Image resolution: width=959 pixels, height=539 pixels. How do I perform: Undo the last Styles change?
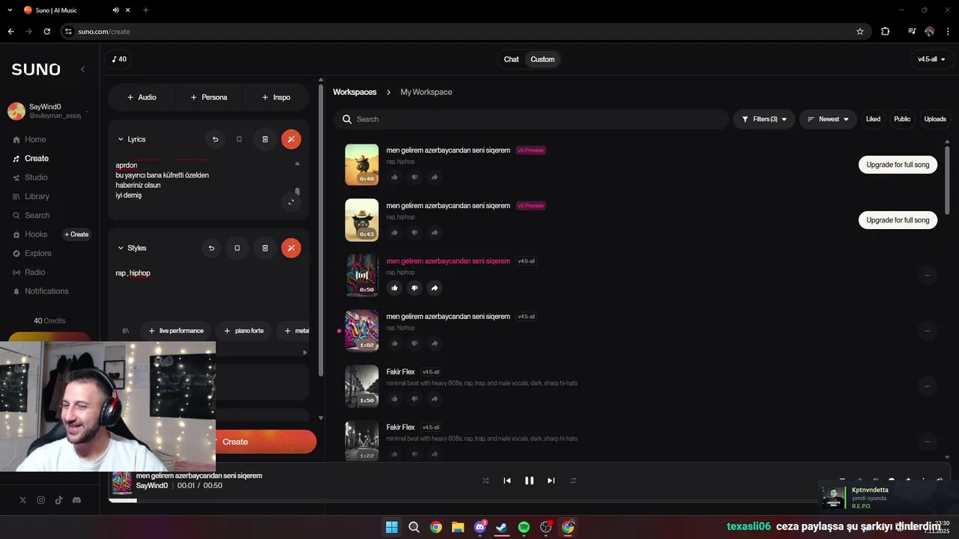(x=211, y=248)
